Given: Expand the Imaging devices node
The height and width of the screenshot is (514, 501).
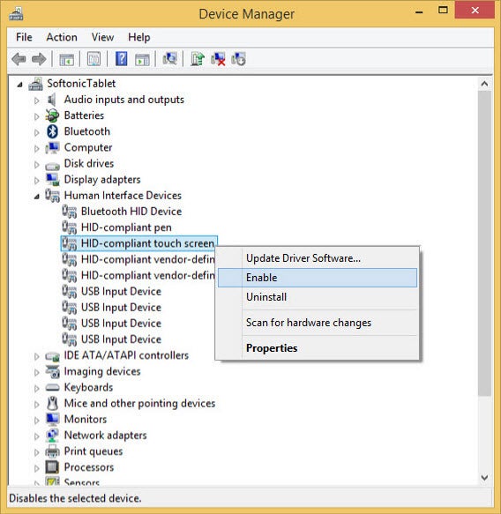Looking at the screenshot, I should click(37, 372).
